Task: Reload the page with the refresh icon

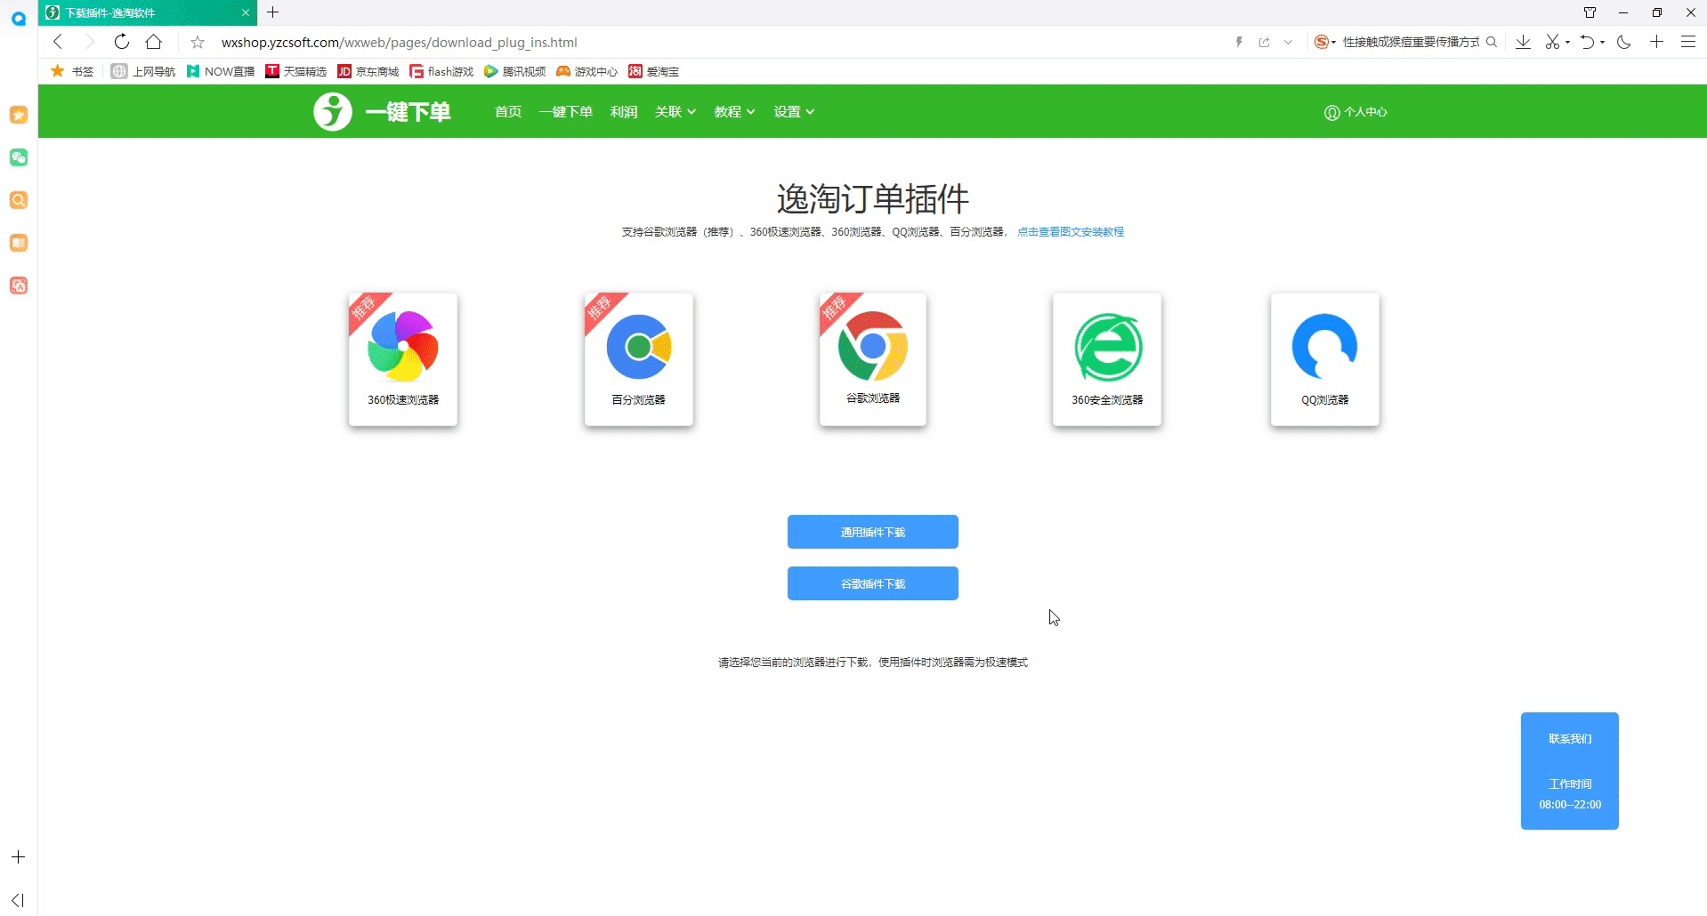Action: click(122, 42)
